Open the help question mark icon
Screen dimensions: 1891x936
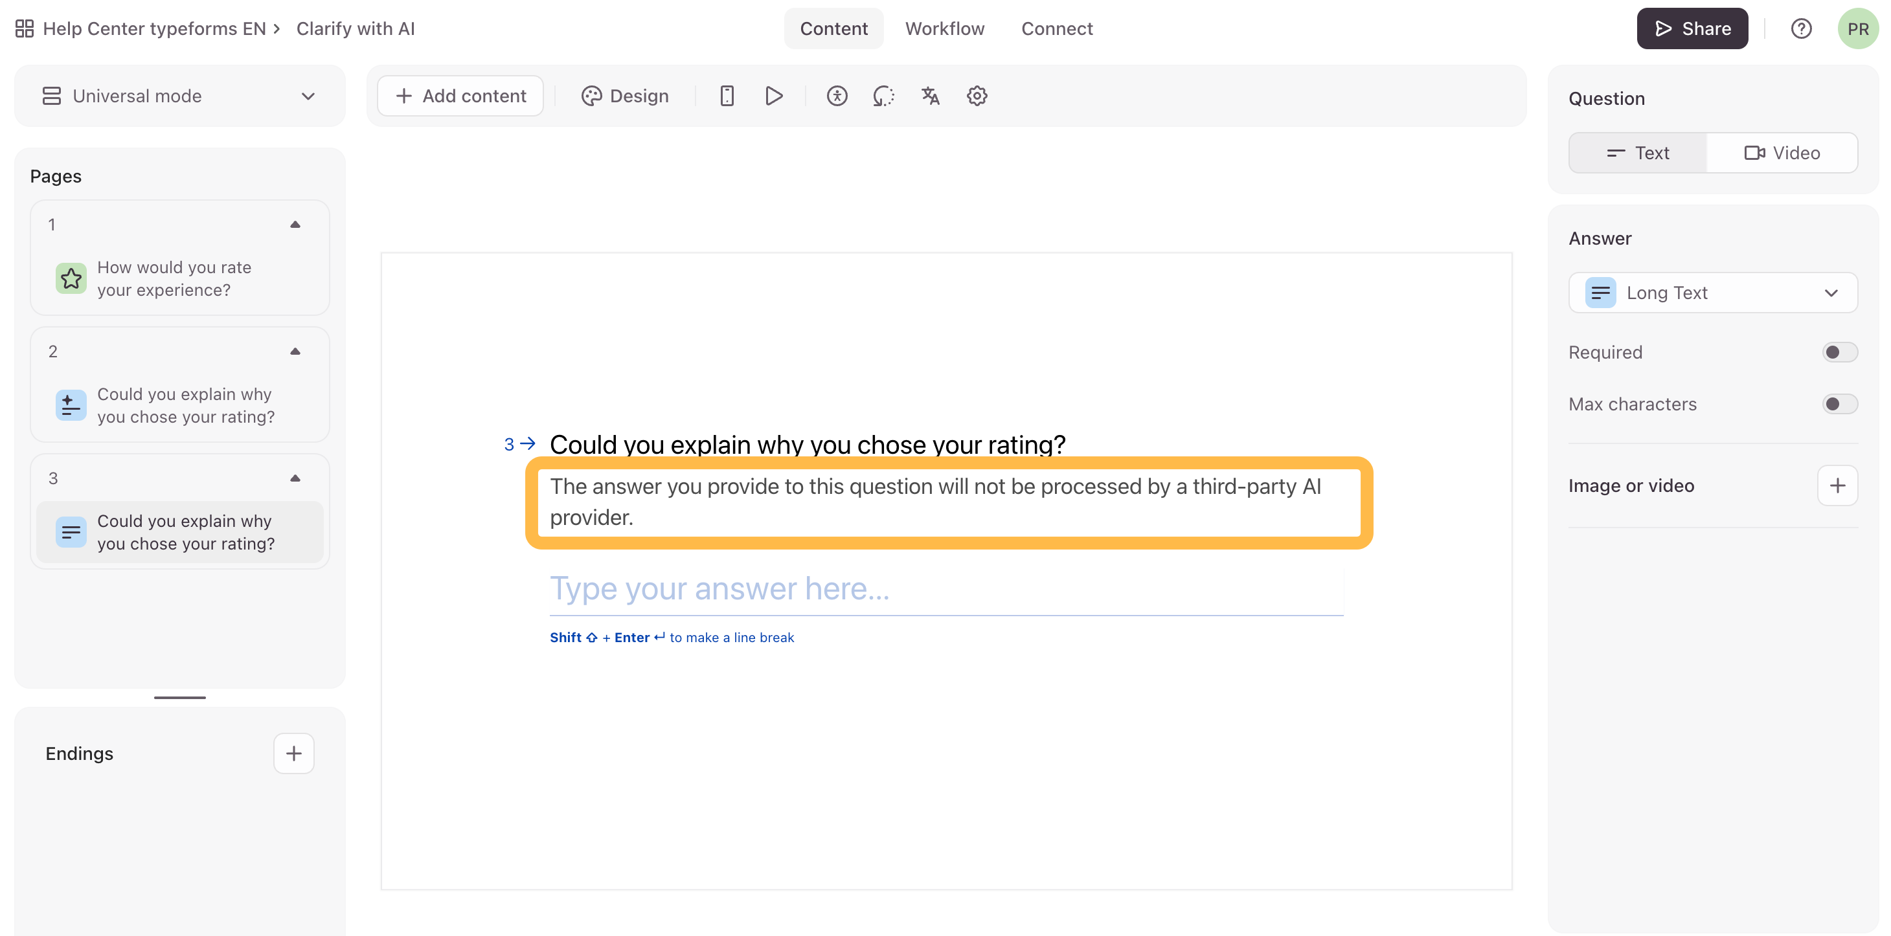[x=1802, y=28]
